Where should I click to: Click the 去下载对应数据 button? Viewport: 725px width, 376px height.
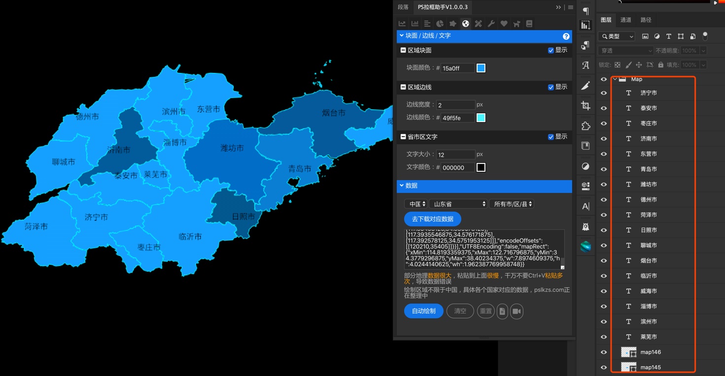click(432, 219)
